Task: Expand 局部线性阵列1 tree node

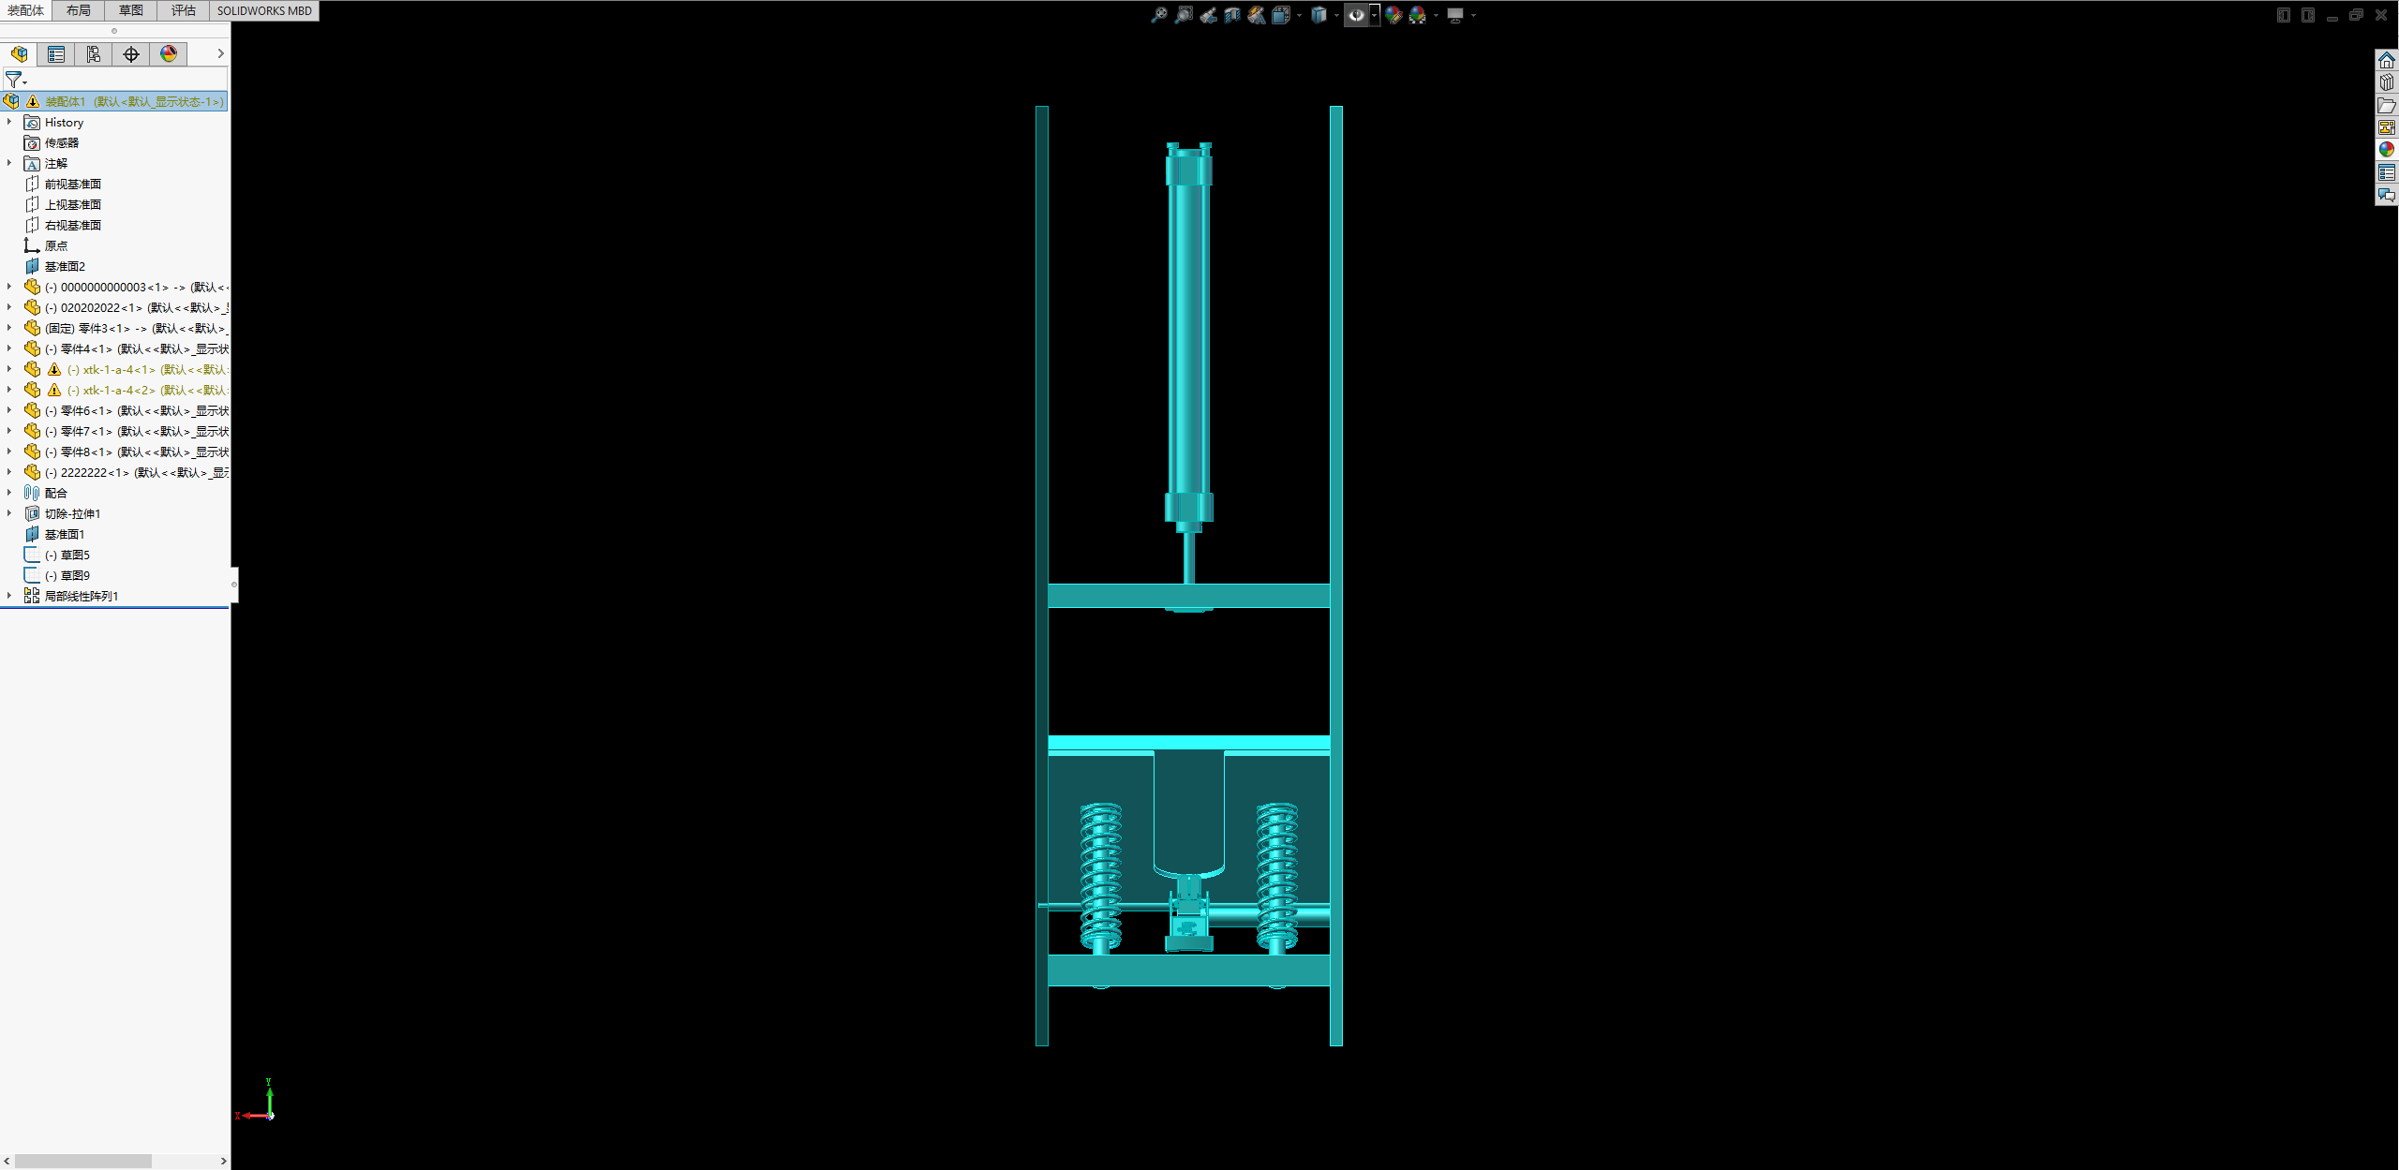Action: click(9, 596)
